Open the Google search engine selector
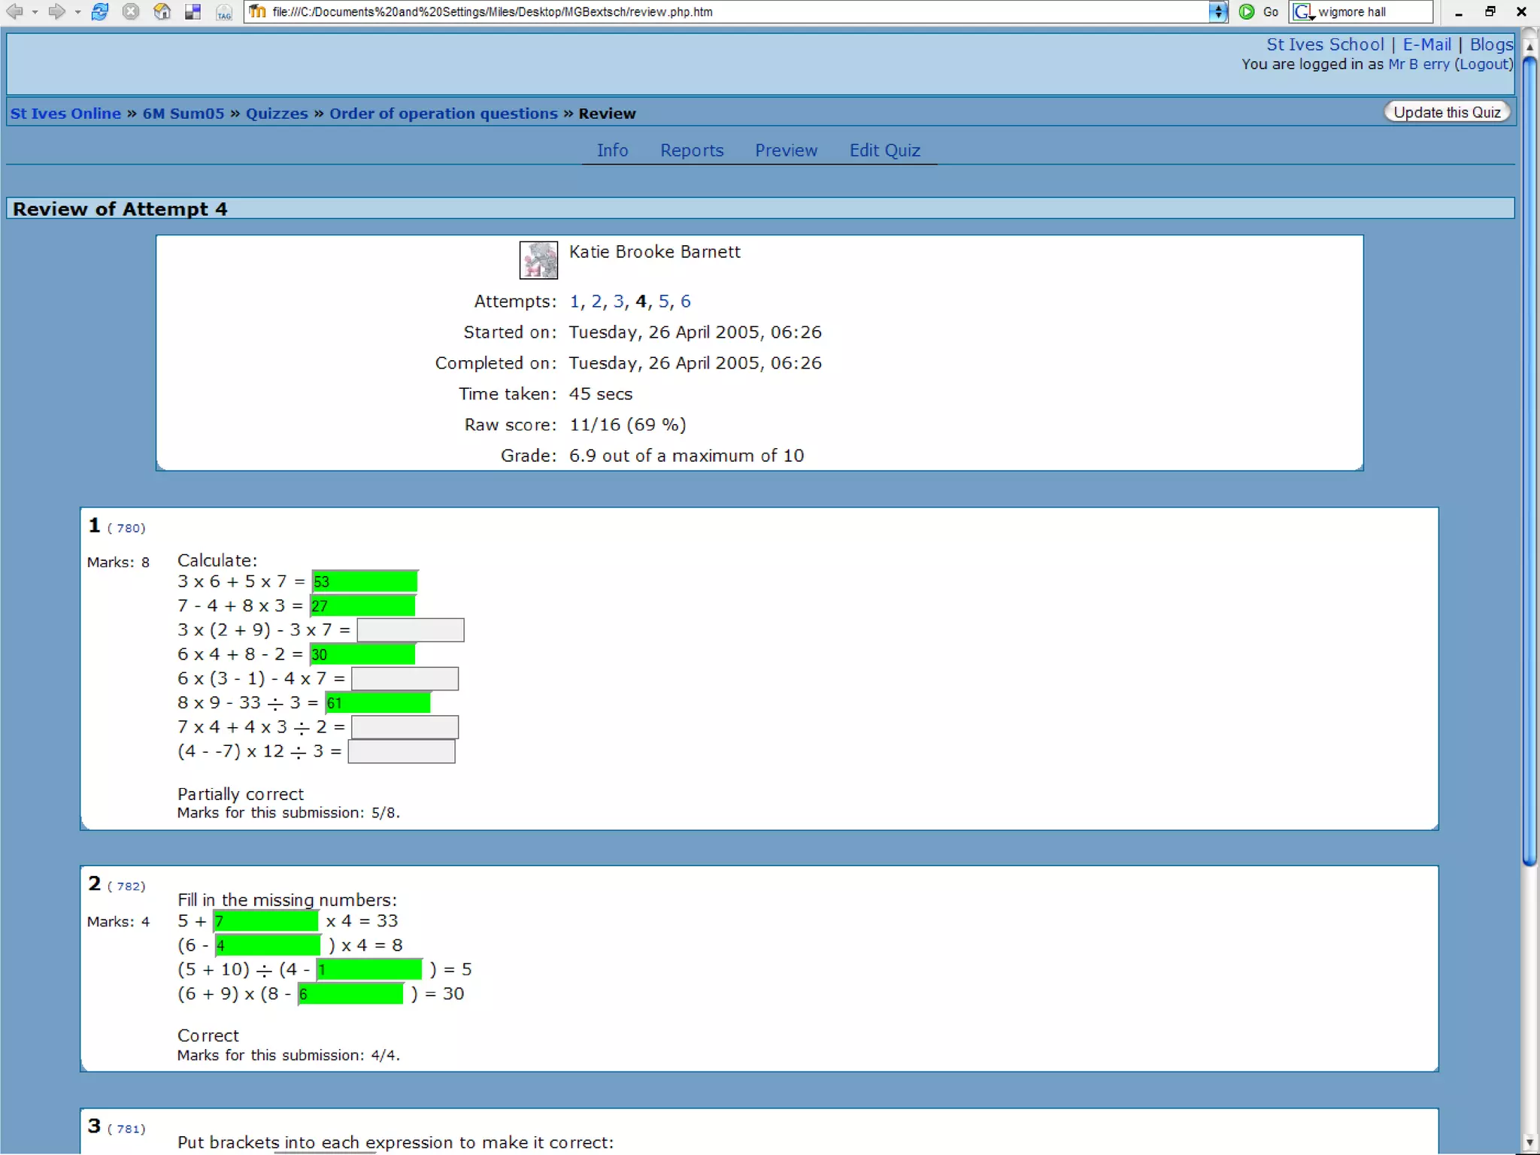This screenshot has width=1540, height=1155. click(1304, 11)
